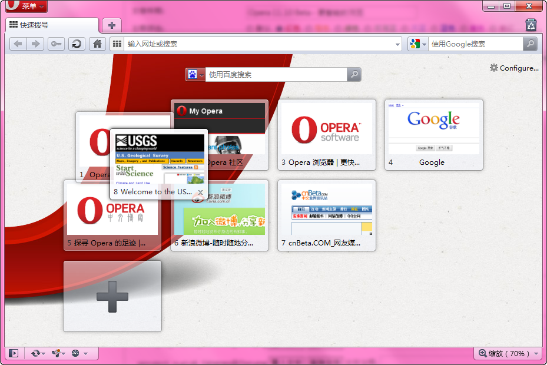Viewport: 547px width, 365px height.
Task: Open speed dial 3 Opera 浏览器
Action: click(327, 135)
